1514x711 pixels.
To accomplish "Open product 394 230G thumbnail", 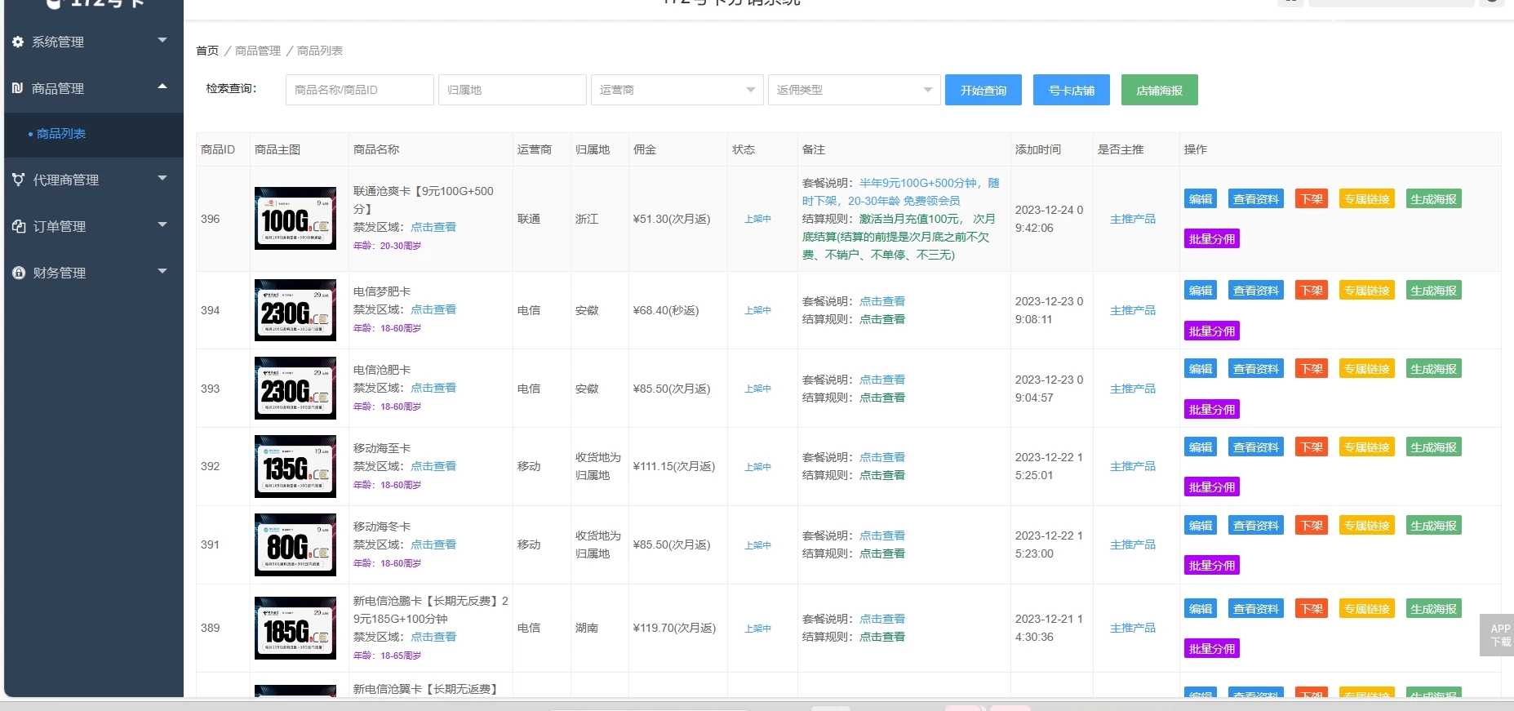I will [295, 310].
